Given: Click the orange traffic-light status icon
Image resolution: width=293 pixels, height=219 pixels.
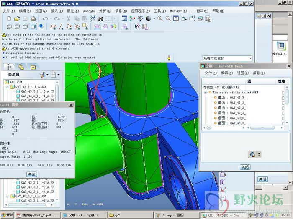Looking at the screenshot, I should tap(169, 58).
